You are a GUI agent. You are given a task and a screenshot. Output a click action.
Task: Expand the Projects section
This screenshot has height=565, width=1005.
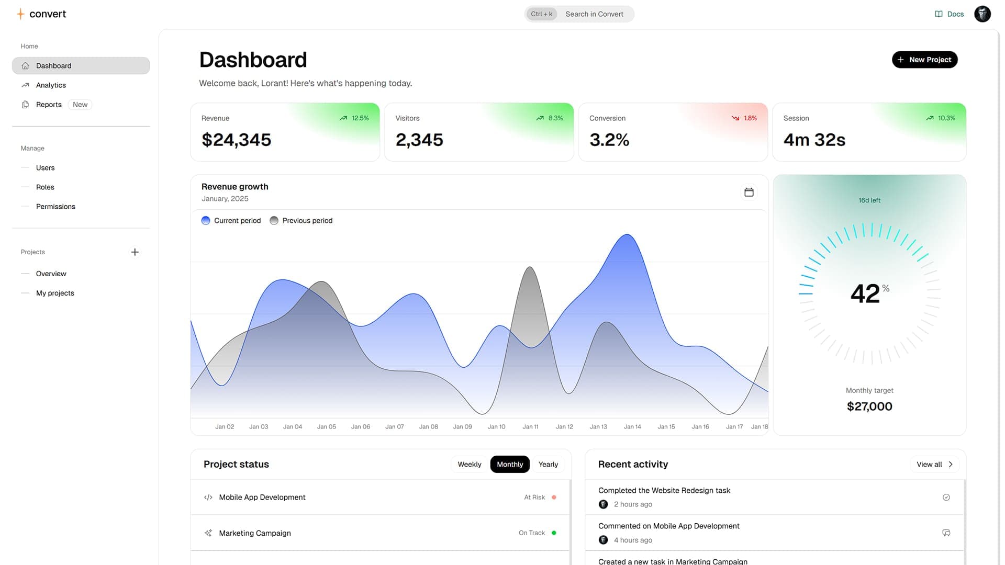point(32,252)
